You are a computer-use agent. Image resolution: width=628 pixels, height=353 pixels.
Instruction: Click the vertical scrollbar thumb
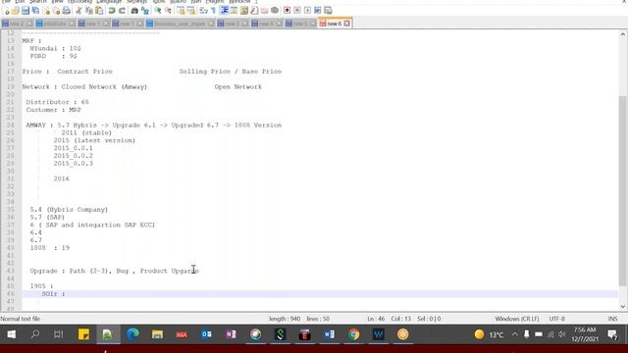point(623,190)
